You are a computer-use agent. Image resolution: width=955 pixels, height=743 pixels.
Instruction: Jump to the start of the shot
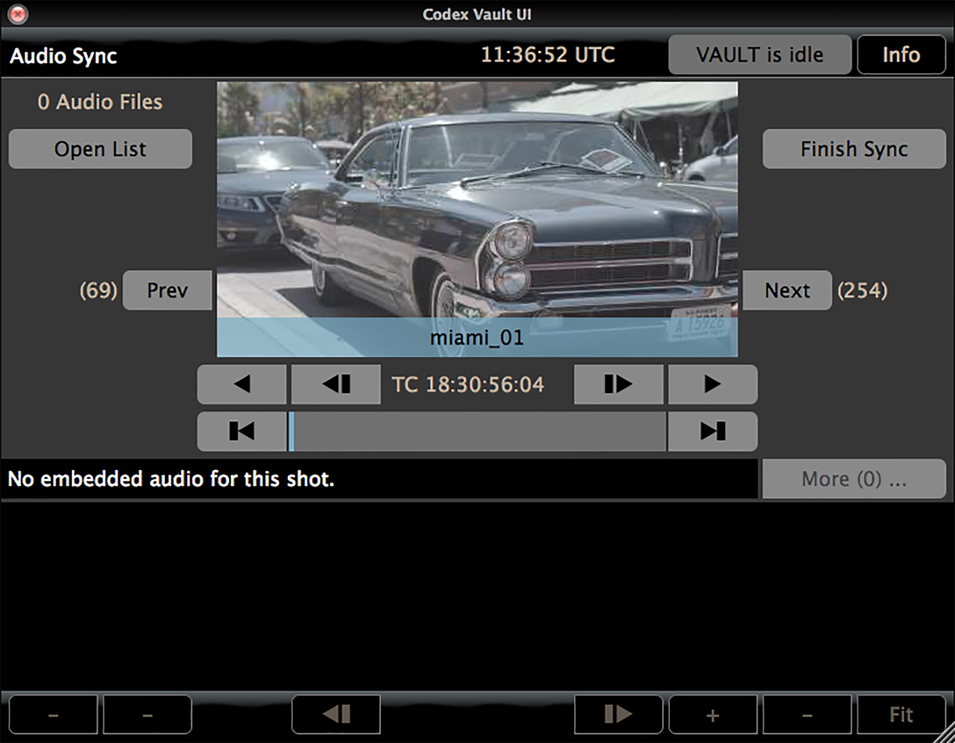(x=242, y=431)
